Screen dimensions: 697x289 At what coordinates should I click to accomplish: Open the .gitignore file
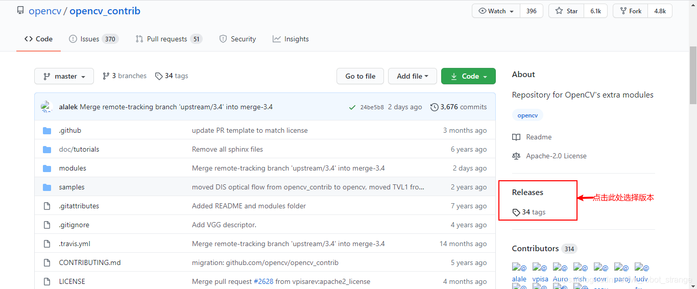click(x=74, y=225)
